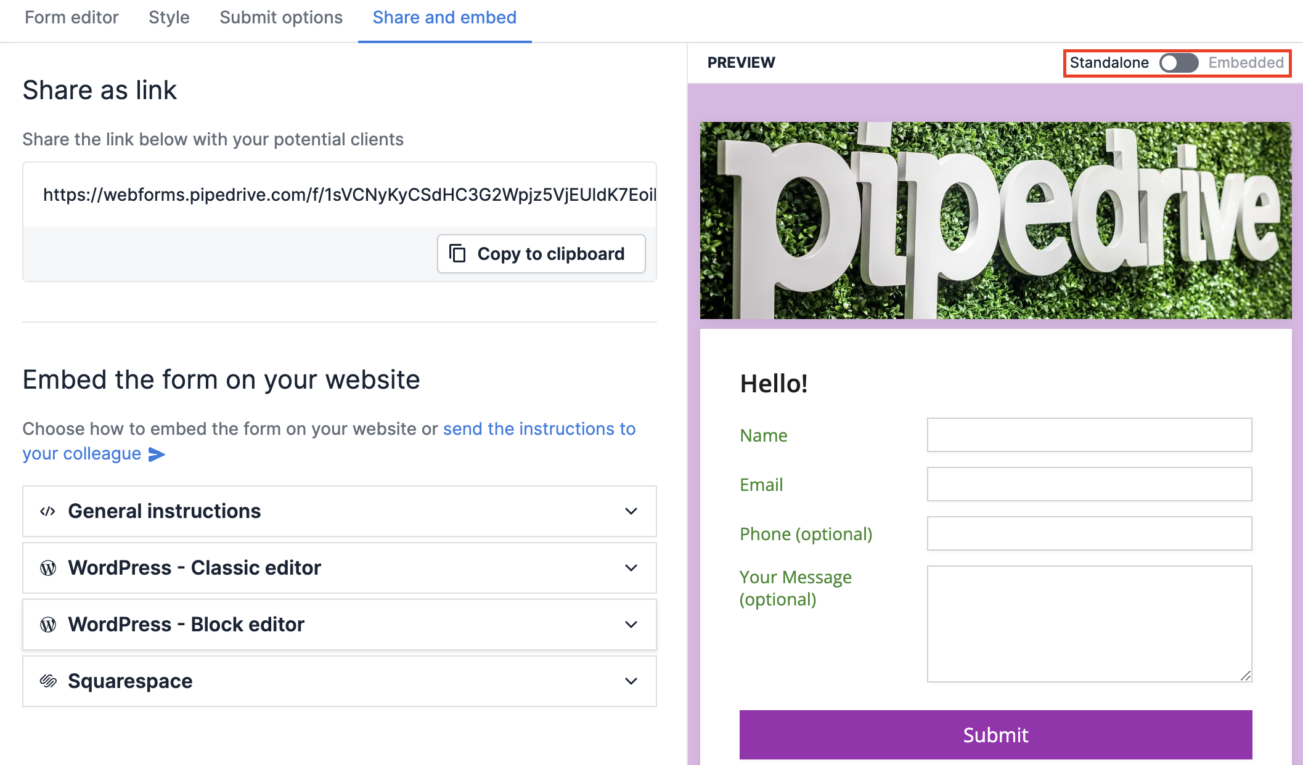Click the clipboard copy icon

tap(457, 254)
